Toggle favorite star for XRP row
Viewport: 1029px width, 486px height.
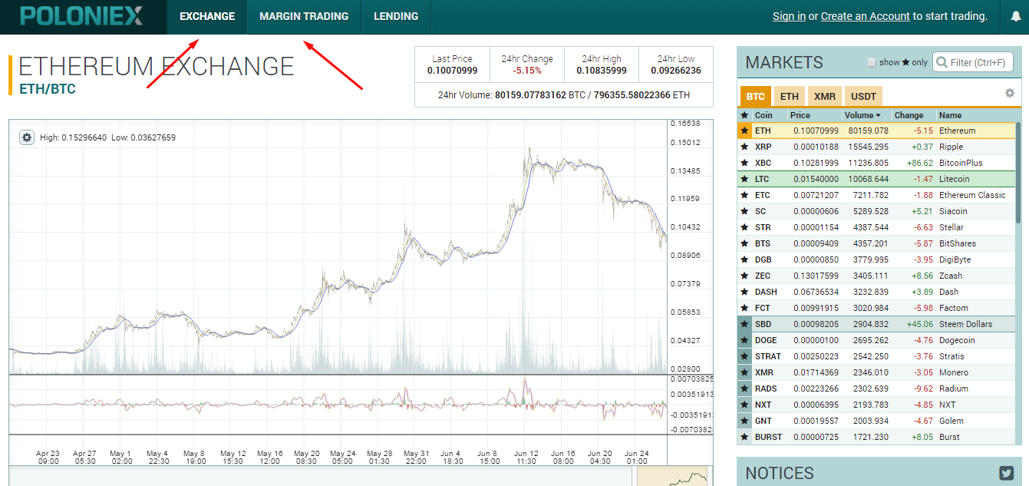744,147
